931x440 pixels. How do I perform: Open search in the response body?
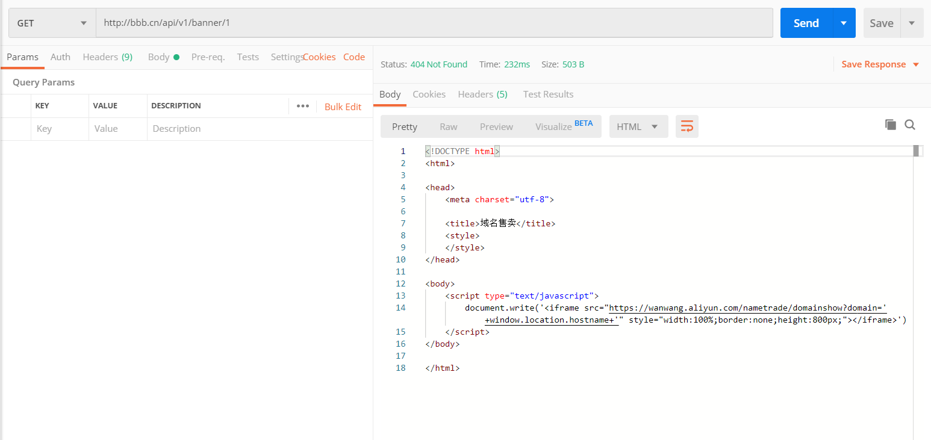[x=910, y=125]
